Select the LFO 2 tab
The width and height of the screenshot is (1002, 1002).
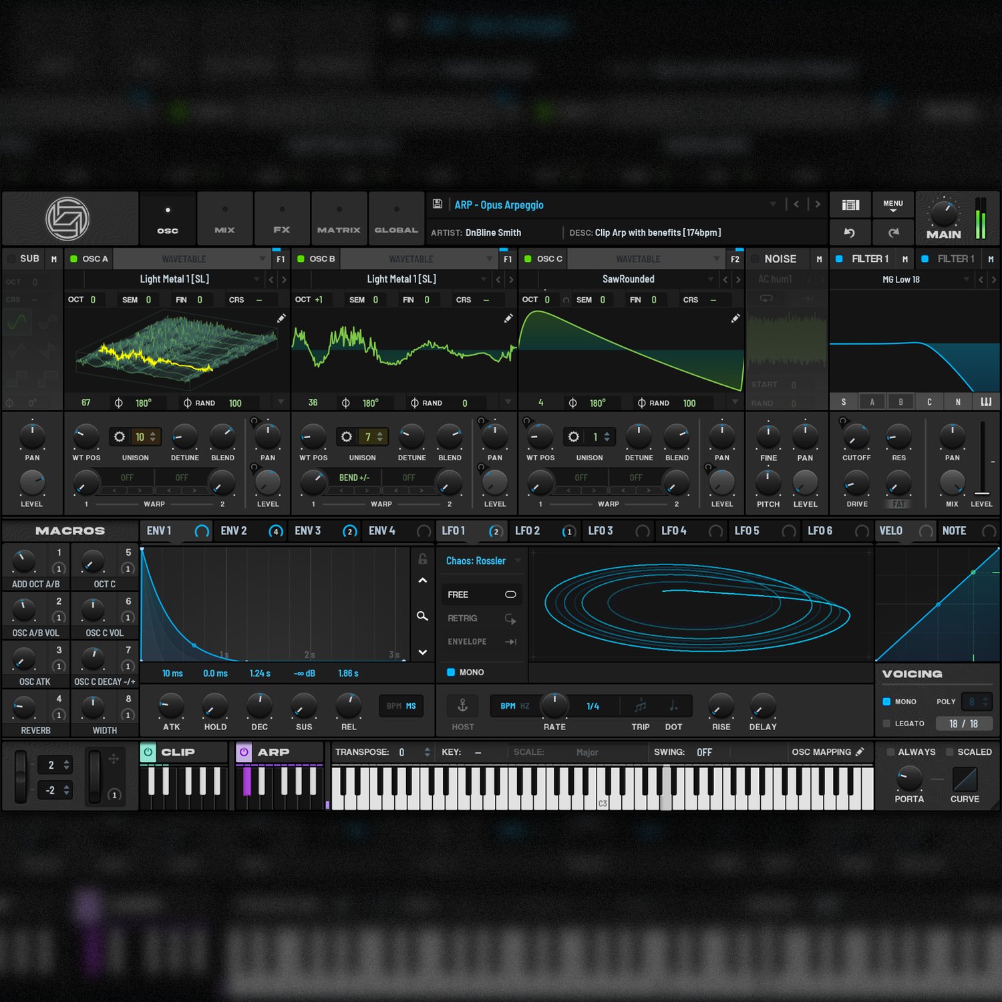pos(544,531)
